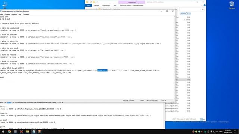Switch to the Главная ribbon tab in Explorer
The height and width of the screenshot is (134, 239).
(x=96, y=5)
